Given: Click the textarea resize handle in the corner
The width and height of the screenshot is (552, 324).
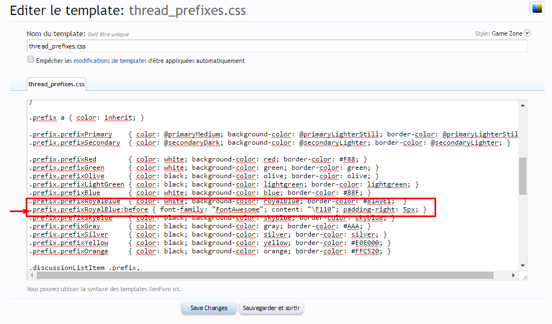Looking at the screenshot, I should click(x=523, y=276).
